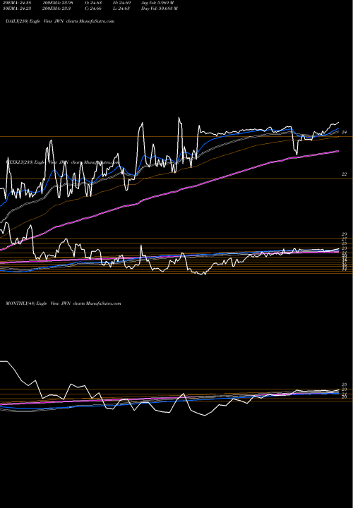Select the close price C: 24.66
The width and height of the screenshot is (353, 508).
tap(93, 8)
